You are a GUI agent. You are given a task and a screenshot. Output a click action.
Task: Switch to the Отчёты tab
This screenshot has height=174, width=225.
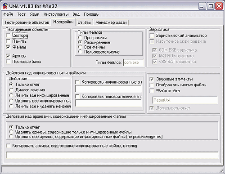(x=84, y=22)
